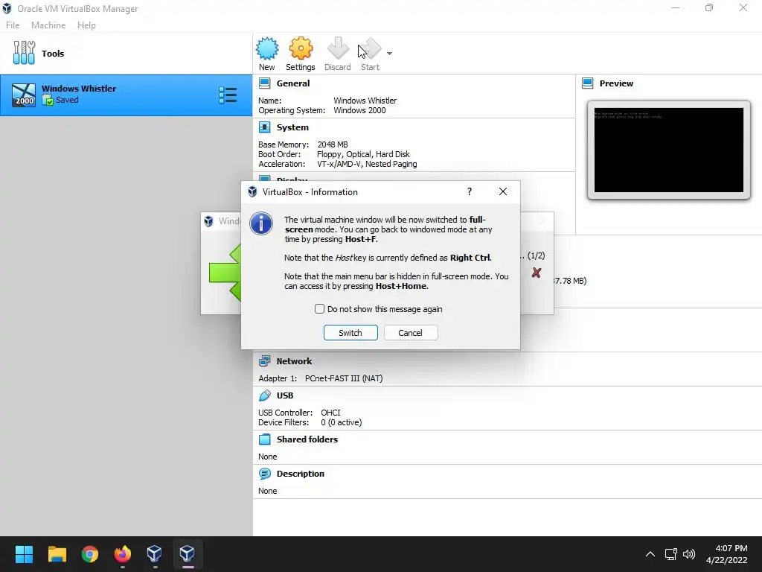Click the Preview section icon
762x572 pixels.
click(588, 83)
